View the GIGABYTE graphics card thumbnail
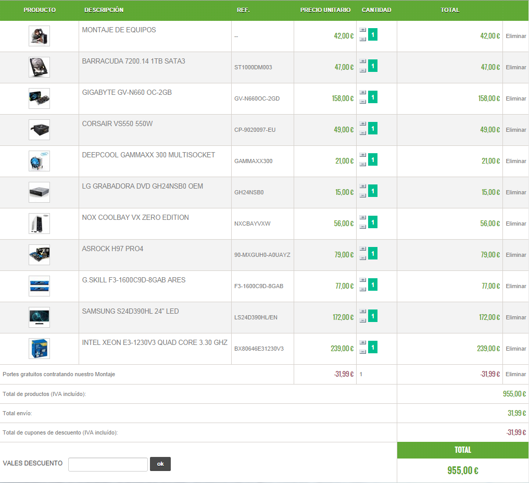The image size is (529, 483). (39, 98)
